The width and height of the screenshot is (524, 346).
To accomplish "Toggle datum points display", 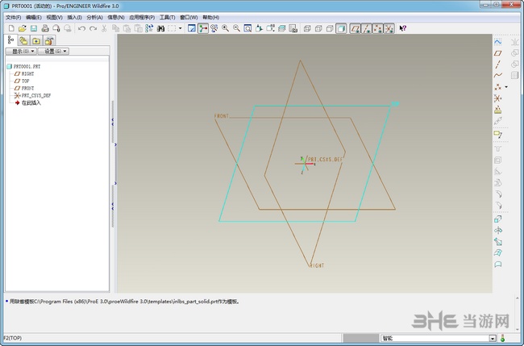I will pos(378,28).
